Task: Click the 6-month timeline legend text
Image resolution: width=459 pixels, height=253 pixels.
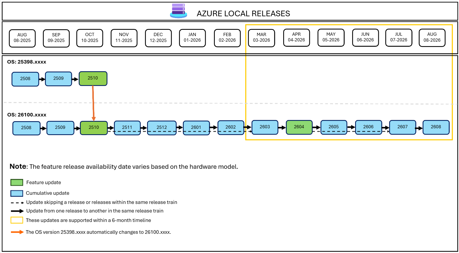Action: pos(88,220)
